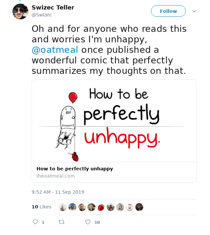Click the reply speech bubble icon
Screen dimensions: 210x235
tap(35, 222)
